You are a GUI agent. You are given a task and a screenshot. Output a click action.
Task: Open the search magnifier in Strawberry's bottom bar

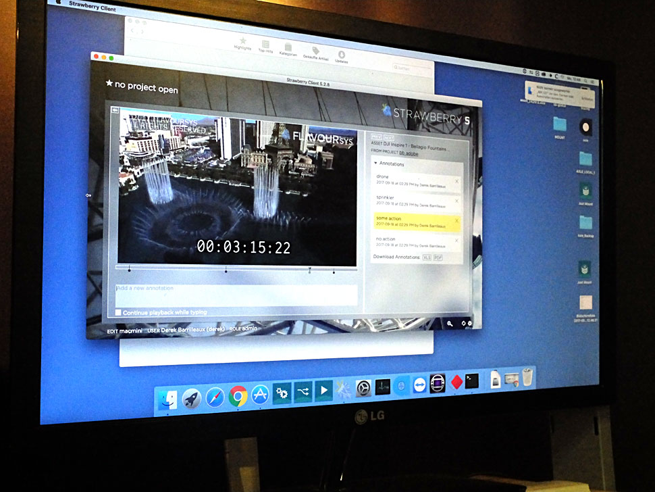450,324
